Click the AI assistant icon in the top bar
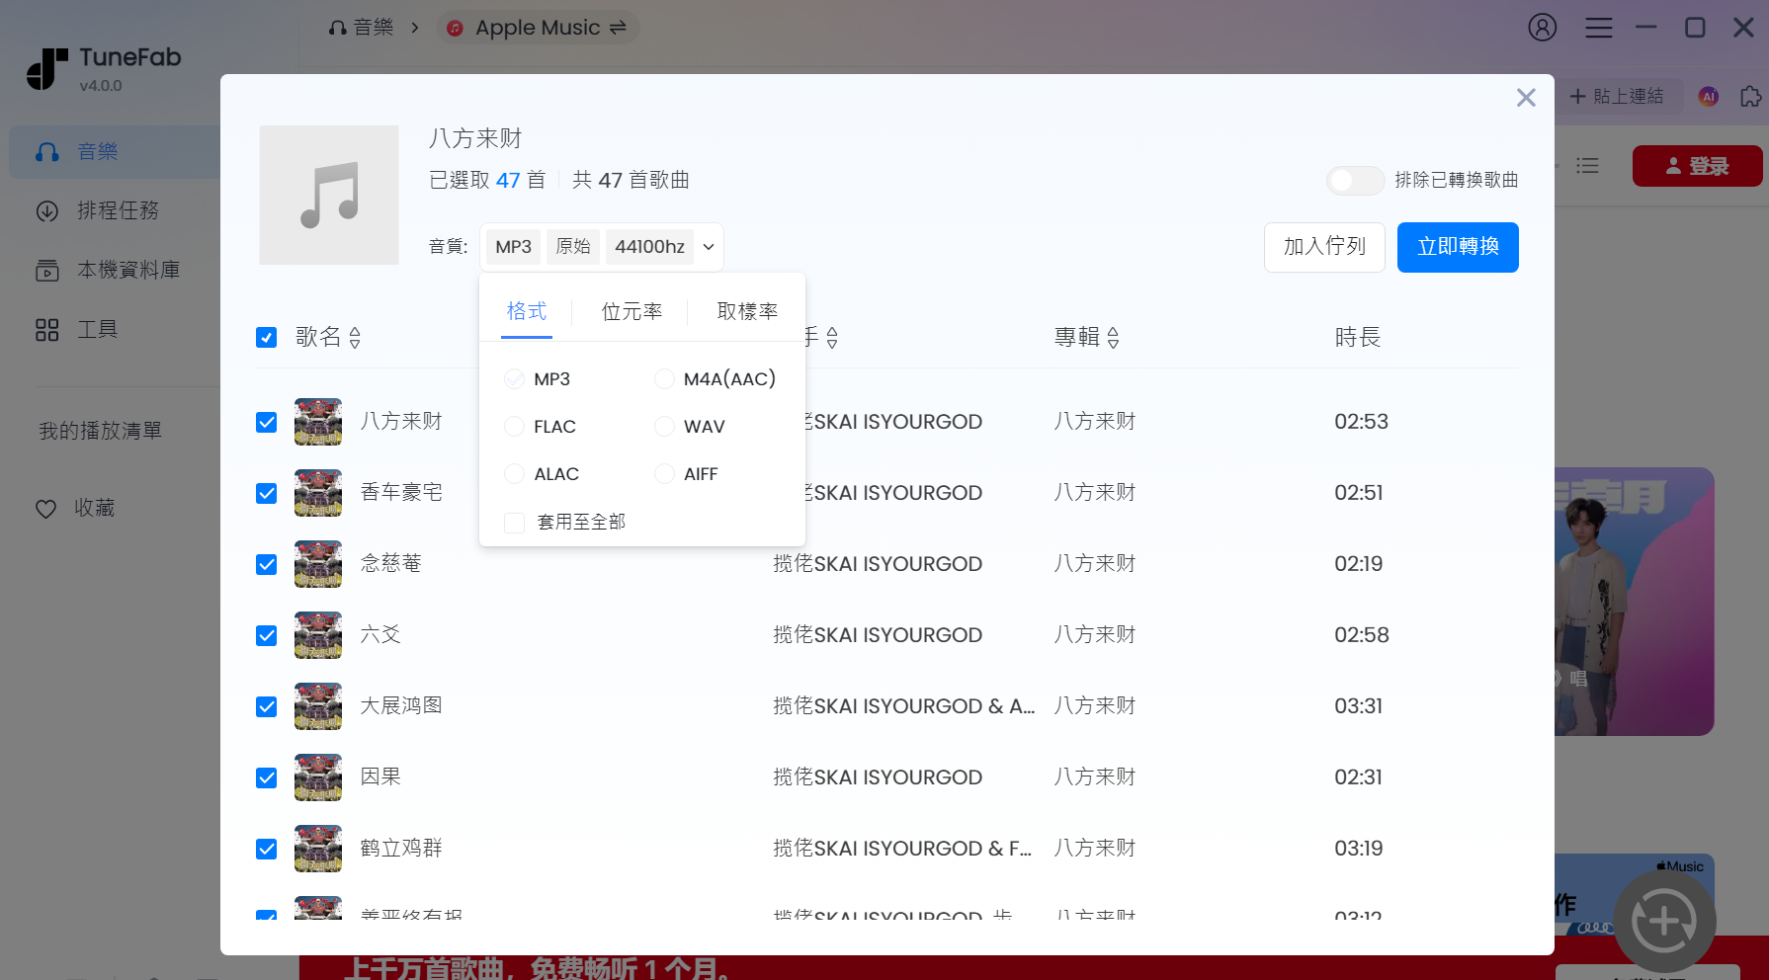1769x980 pixels. [x=1707, y=96]
